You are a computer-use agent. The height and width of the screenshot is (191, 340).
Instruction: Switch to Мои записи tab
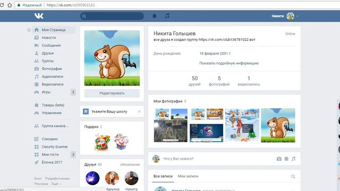[188, 176]
